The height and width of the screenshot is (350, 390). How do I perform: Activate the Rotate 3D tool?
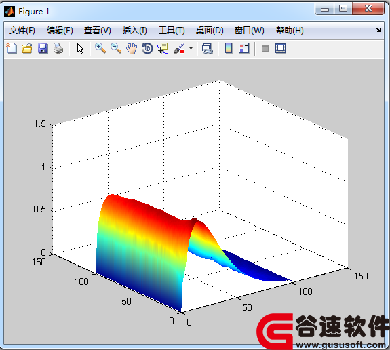pos(147,48)
